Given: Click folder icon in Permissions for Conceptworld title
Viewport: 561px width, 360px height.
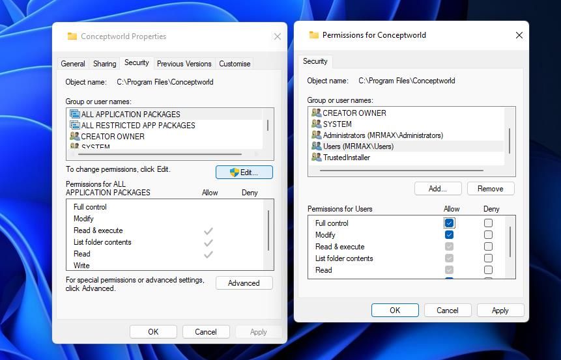Looking at the screenshot, I should pyautogui.click(x=314, y=35).
